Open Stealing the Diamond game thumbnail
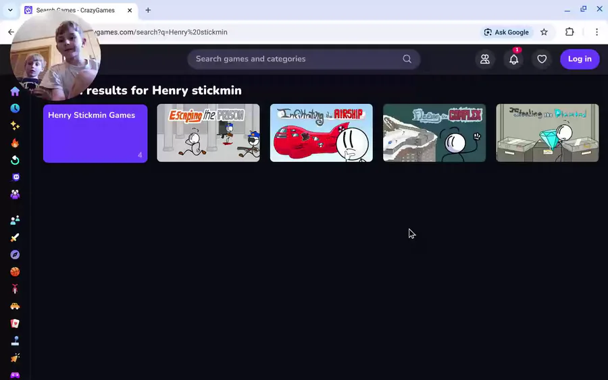 pyautogui.click(x=547, y=133)
